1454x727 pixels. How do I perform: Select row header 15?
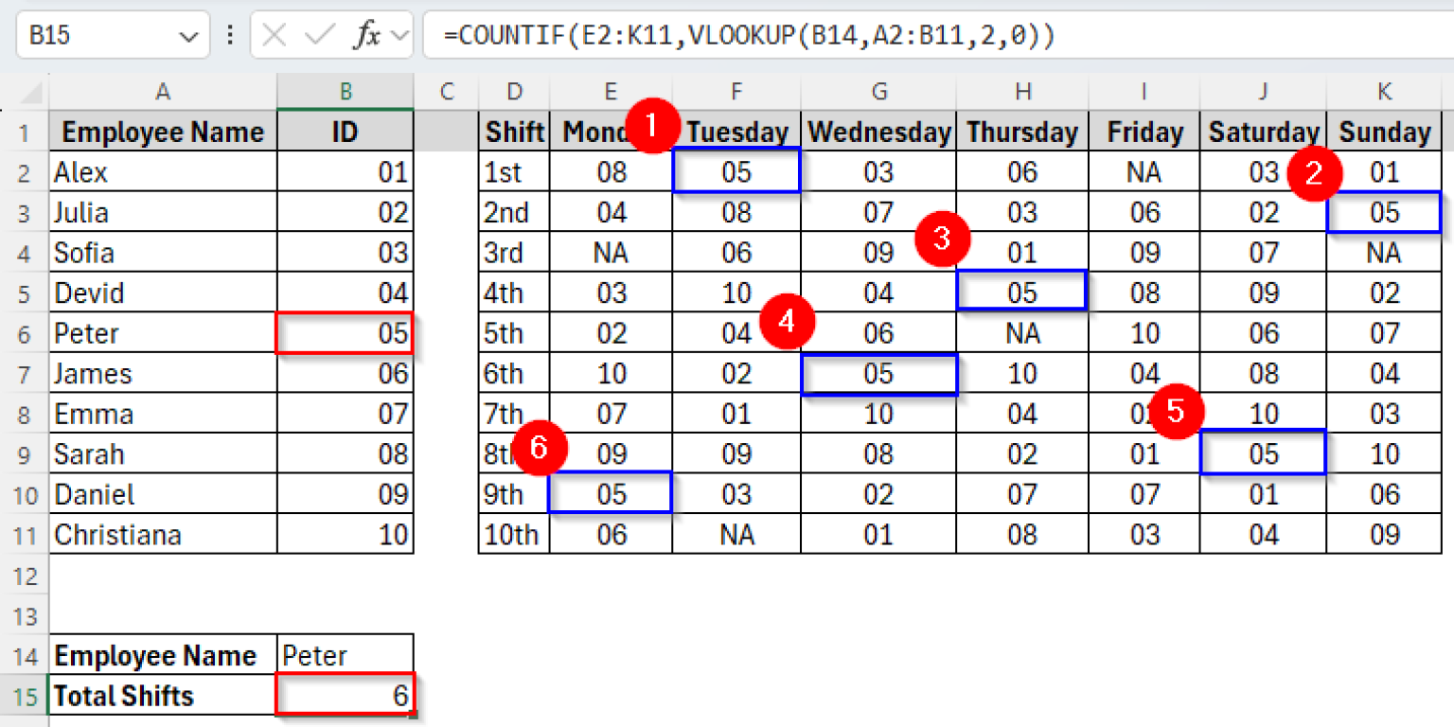pyautogui.click(x=24, y=696)
